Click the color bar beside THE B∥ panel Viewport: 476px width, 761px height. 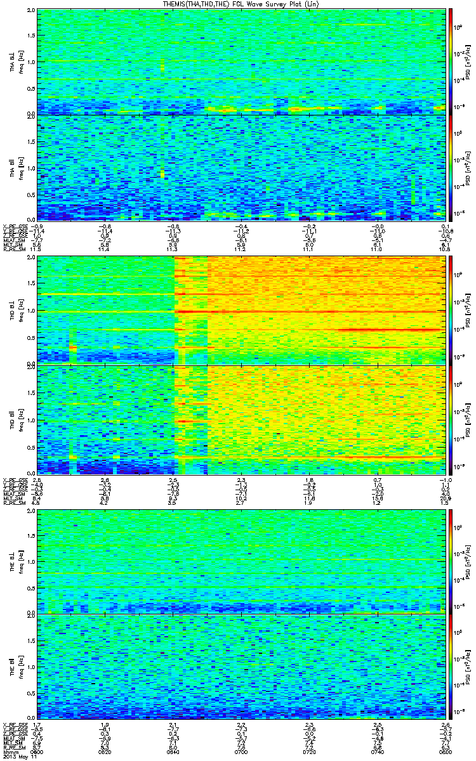(x=451, y=667)
